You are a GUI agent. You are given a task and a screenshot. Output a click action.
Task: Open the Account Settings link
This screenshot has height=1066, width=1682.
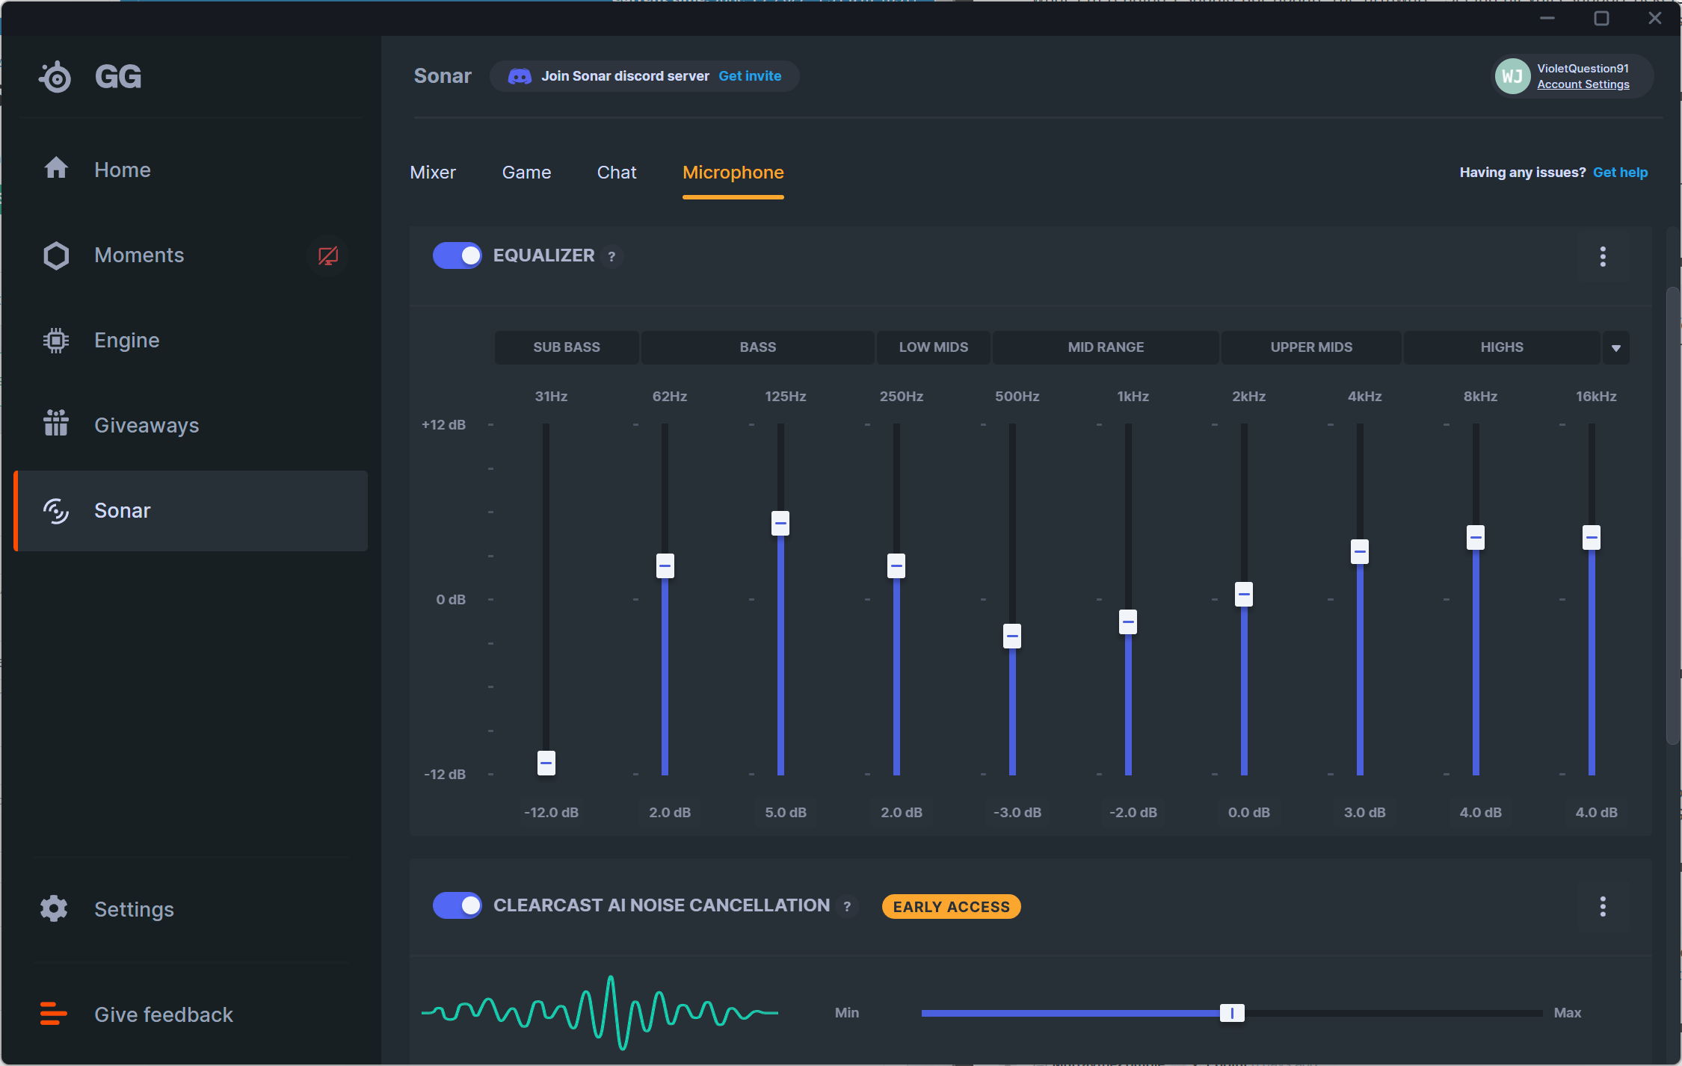1583,84
